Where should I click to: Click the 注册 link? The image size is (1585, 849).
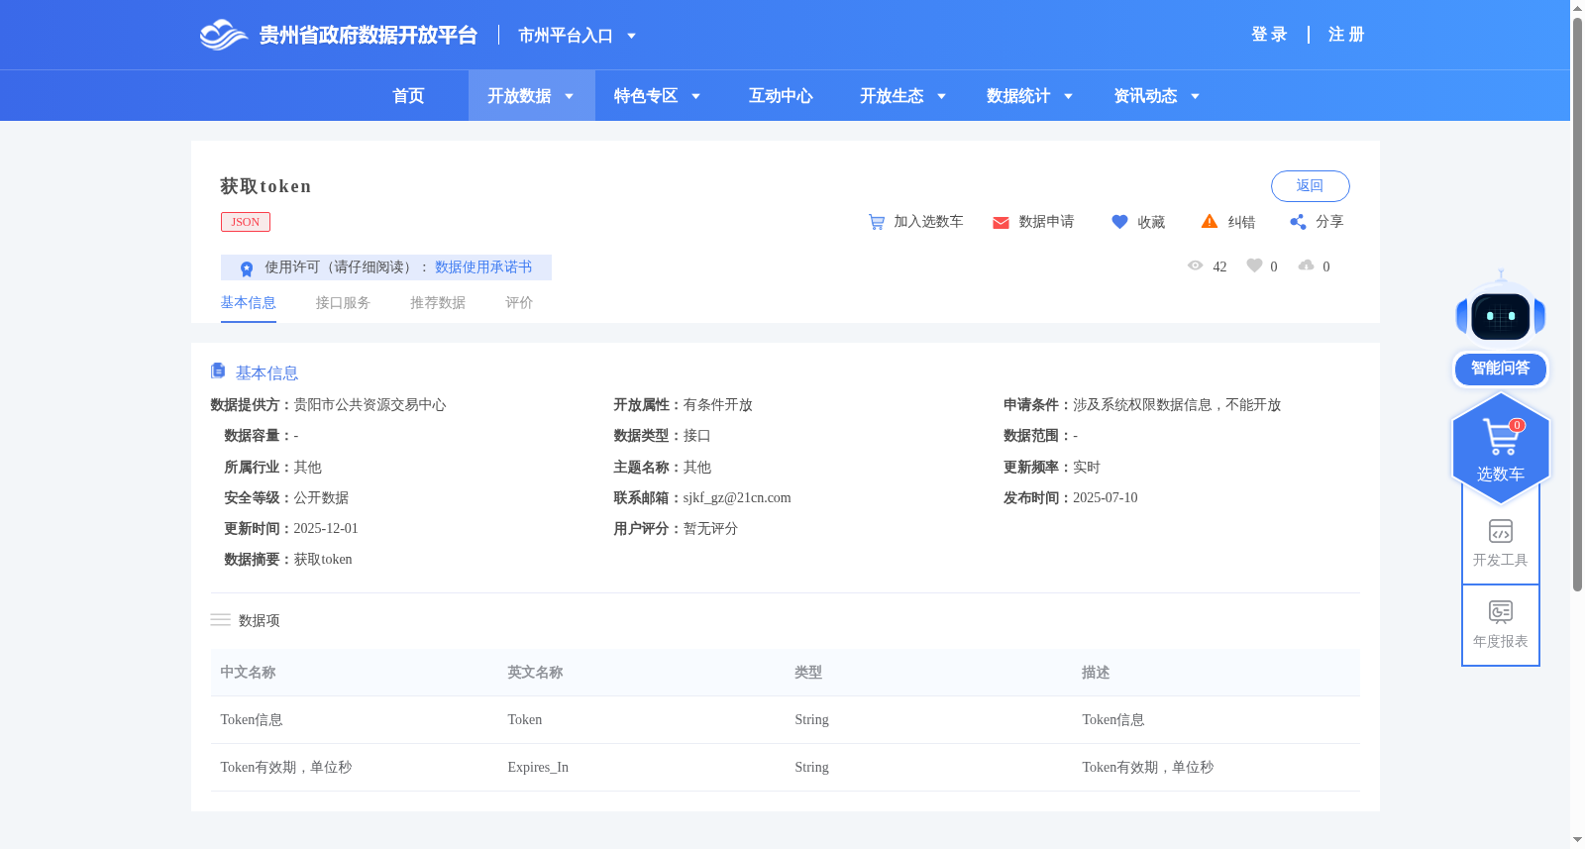(x=1346, y=35)
